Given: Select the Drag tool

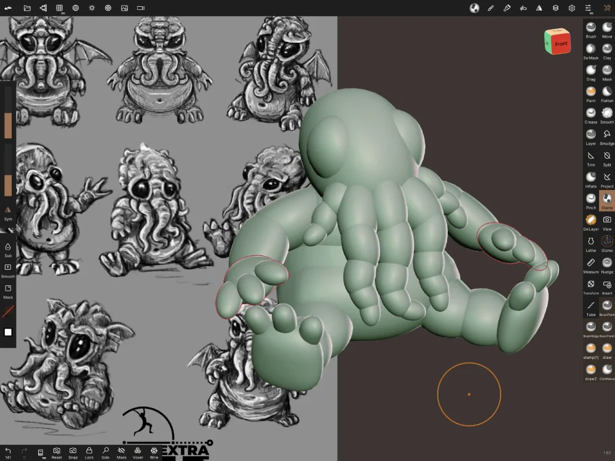Looking at the screenshot, I should pyautogui.click(x=590, y=73).
